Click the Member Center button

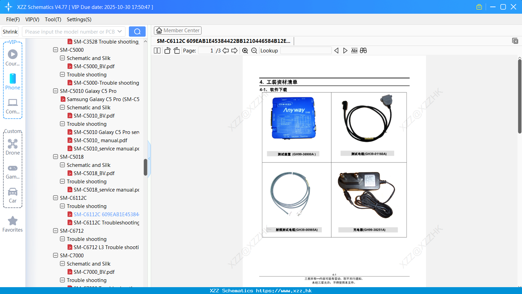tap(178, 30)
